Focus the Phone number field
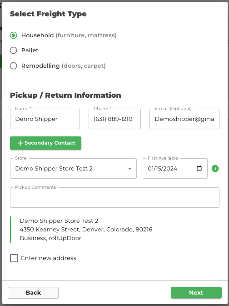The height and width of the screenshot is (306, 229). 114,119
